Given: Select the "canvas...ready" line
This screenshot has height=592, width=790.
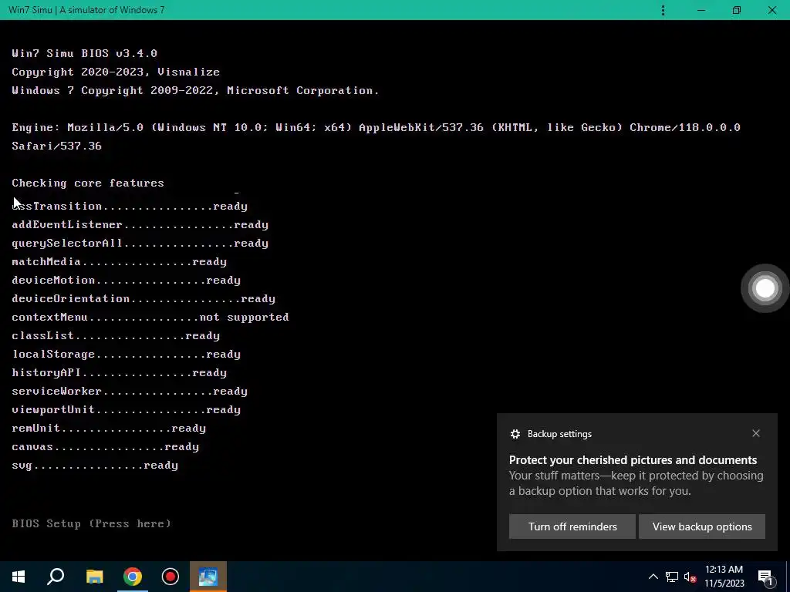Looking at the screenshot, I should click(105, 447).
